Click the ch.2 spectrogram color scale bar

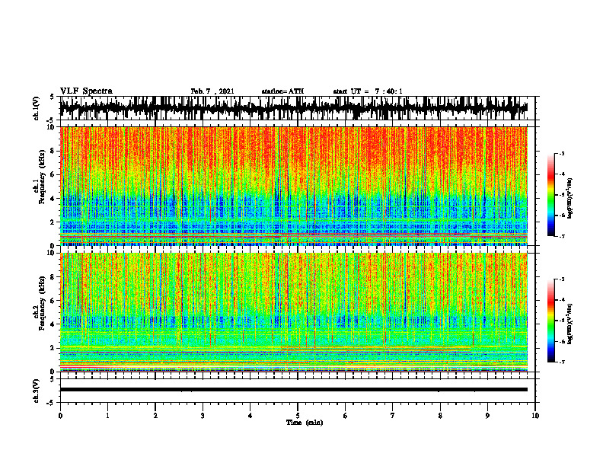(550, 321)
